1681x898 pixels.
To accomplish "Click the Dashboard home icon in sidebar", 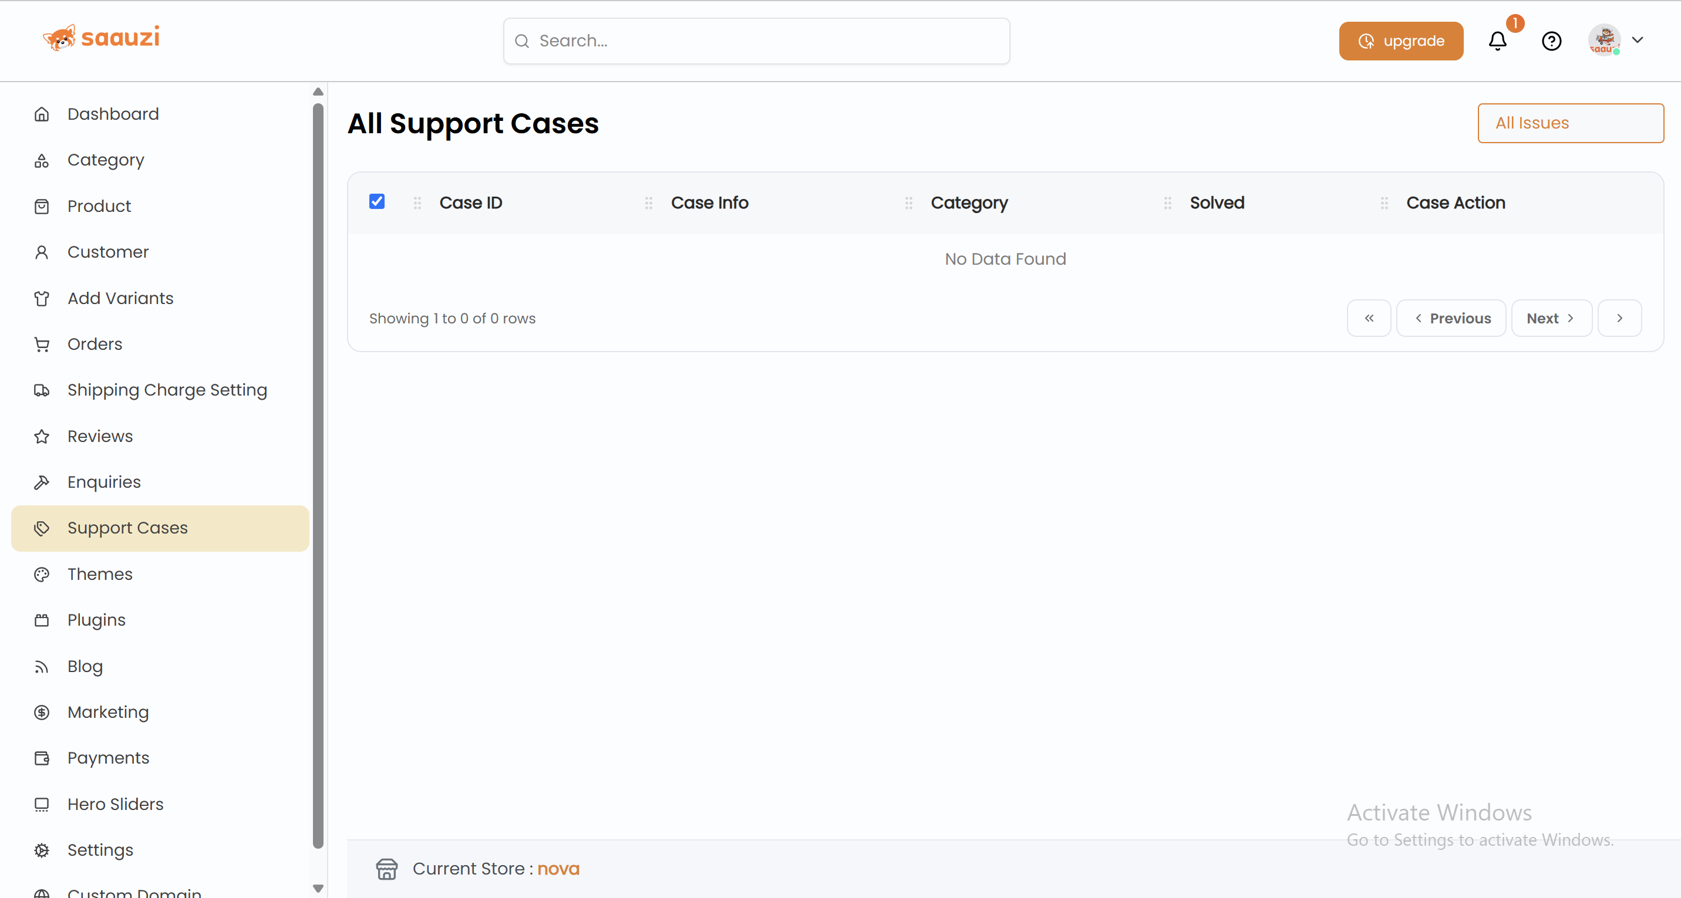I will point(42,114).
